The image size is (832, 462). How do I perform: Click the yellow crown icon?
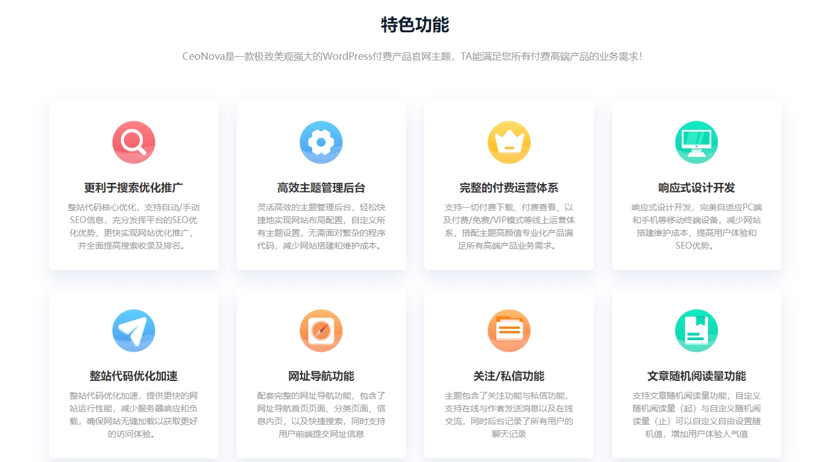point(508,143)
